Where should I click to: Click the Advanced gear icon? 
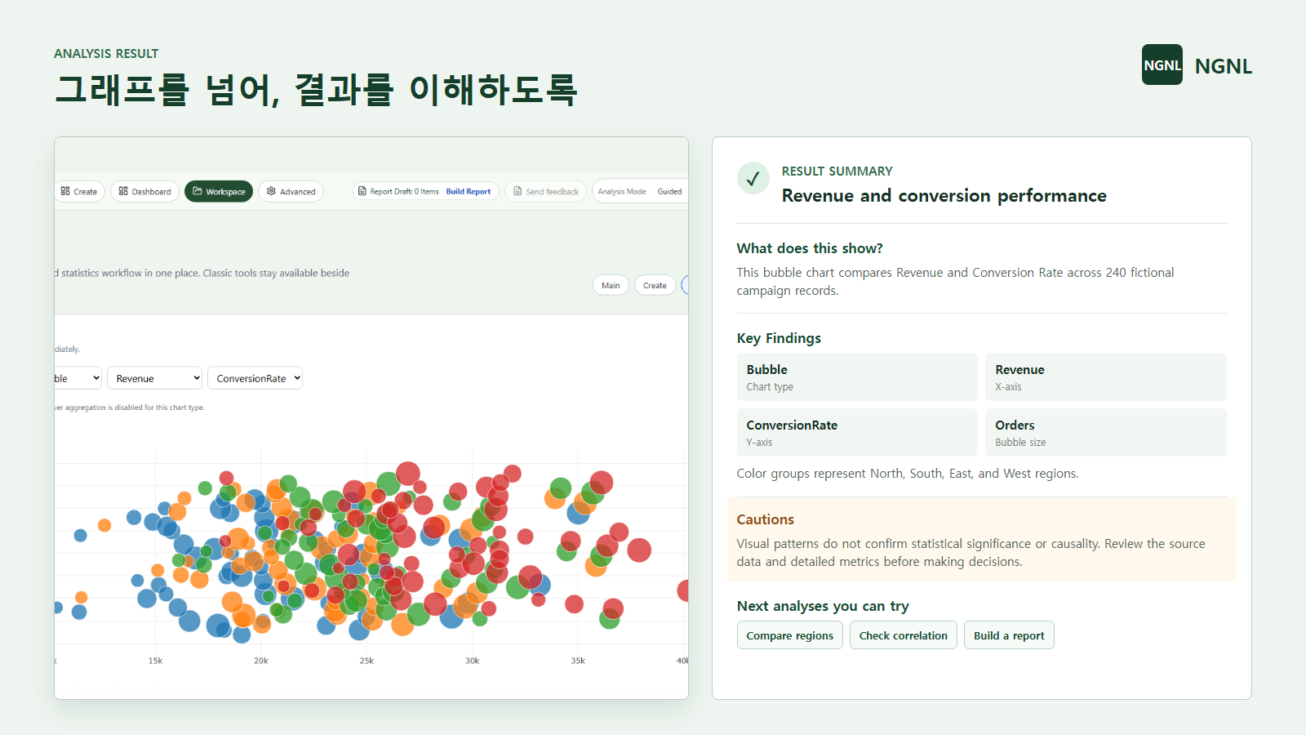[272, 191]
